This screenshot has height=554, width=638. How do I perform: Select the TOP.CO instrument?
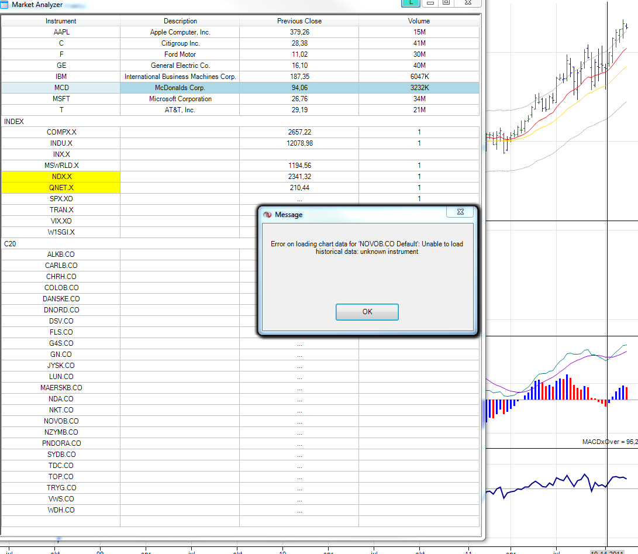tap(61, 477)
